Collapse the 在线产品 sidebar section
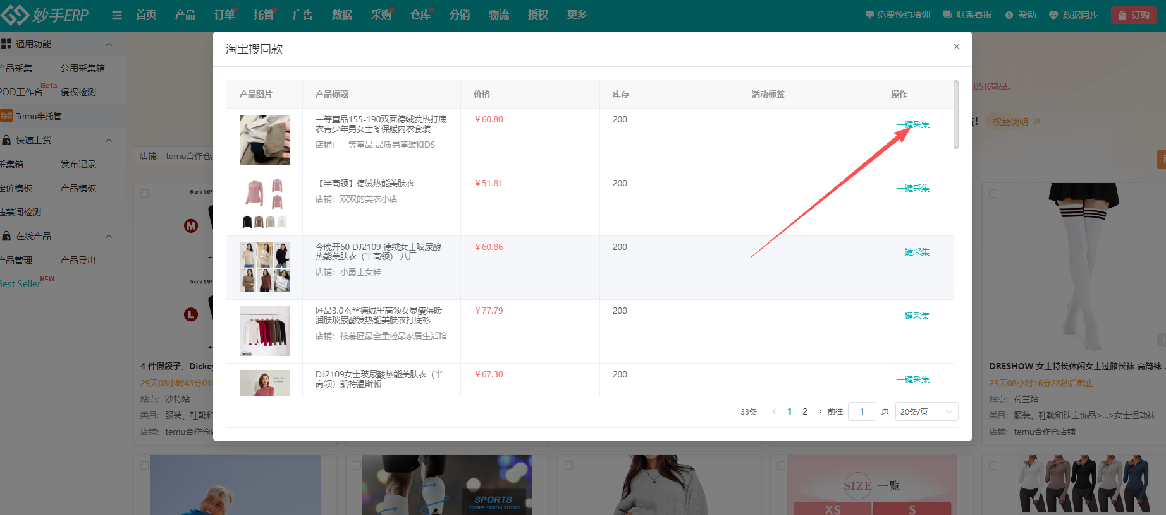This screenshot has height=515, width=1166. (109, 236)
